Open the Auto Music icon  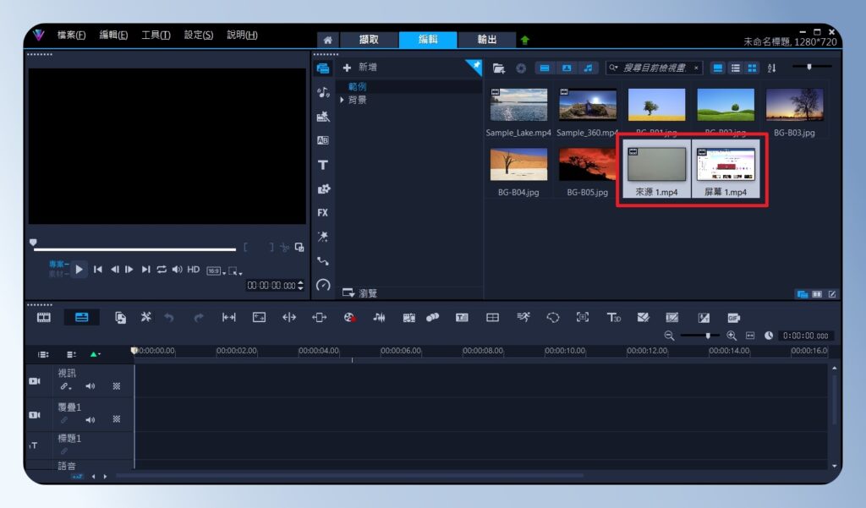(x=408, y=318)
